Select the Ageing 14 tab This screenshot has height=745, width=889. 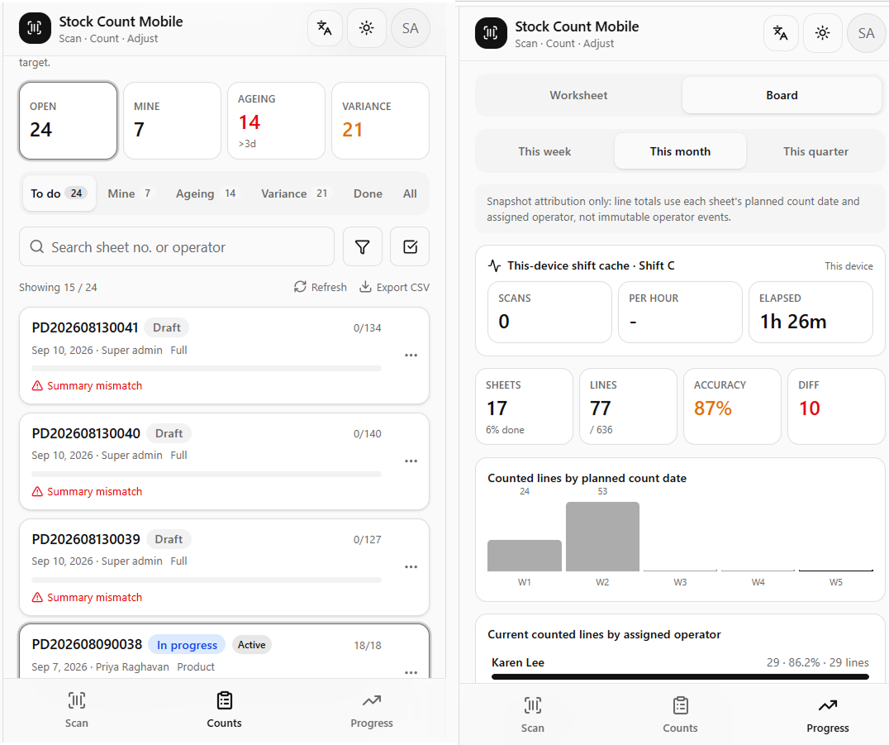click(207, 193)
